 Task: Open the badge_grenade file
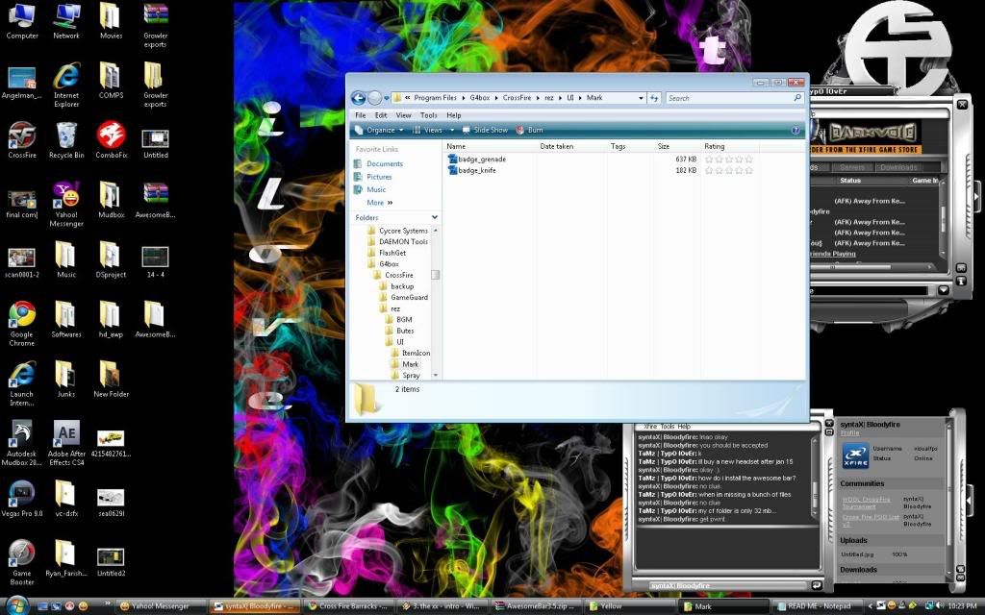pyautogui.click(x=481, y=159)
